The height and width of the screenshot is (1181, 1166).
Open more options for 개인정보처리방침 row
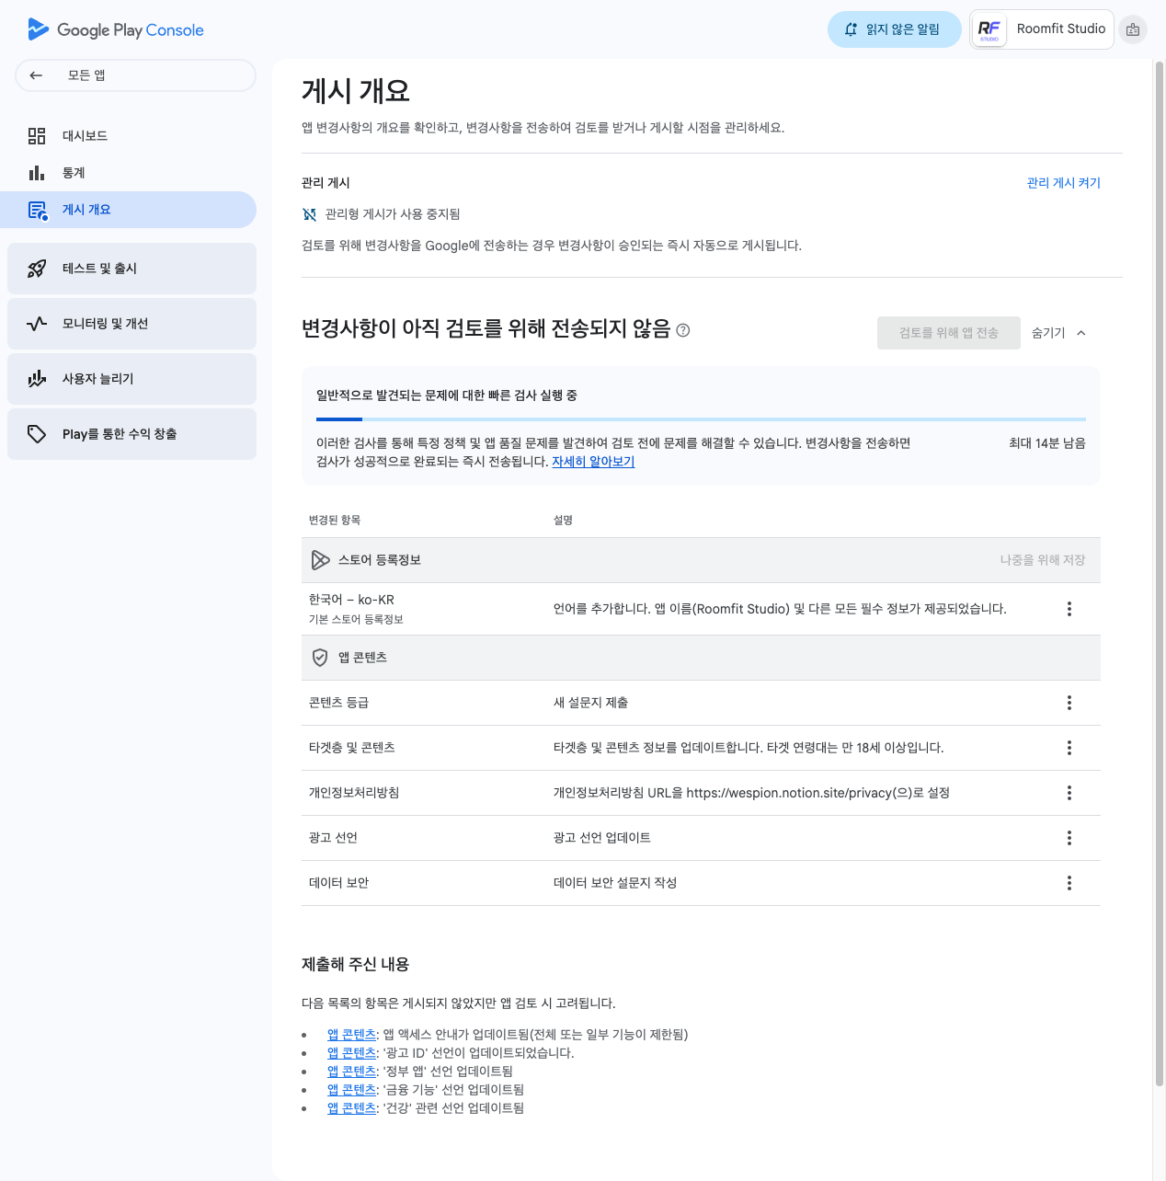coord(1069,793)
